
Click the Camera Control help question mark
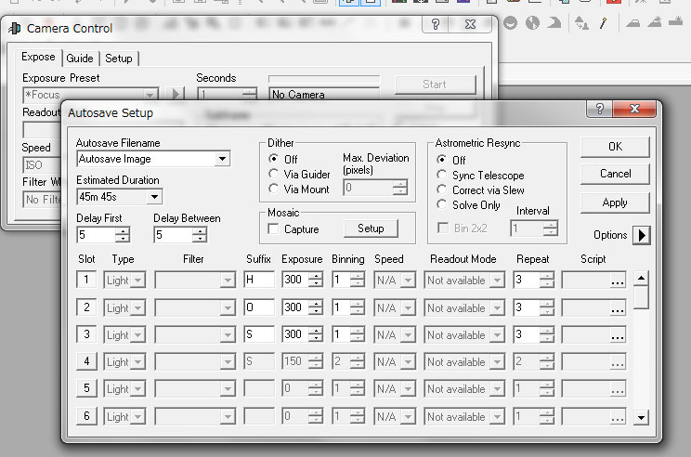pyautogui.click(x=435, y=24)
